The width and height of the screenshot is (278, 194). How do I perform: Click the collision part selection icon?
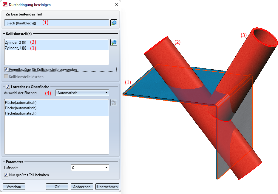pos(114,43)
